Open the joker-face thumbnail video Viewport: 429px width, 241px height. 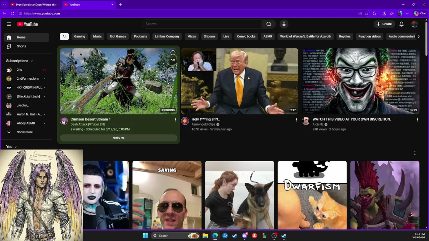tap(361, 81)
